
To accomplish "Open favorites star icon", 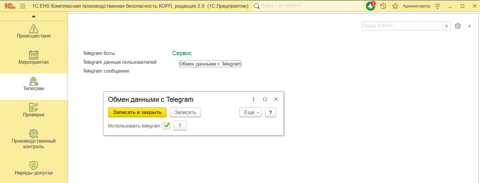I will pos(395,6).
